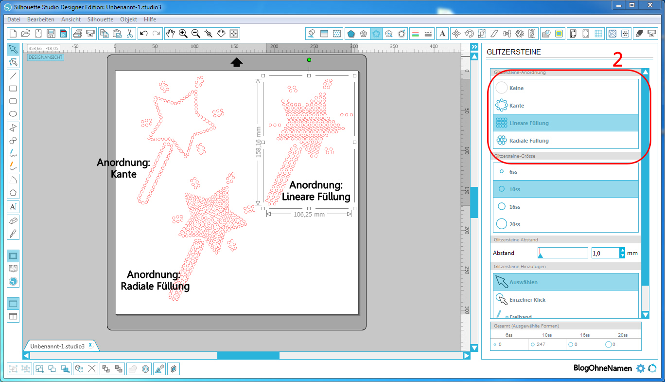Screen dimensions: 665x382
Task: Click the Undo arrow icon
Action: click(x=143, y=34)
